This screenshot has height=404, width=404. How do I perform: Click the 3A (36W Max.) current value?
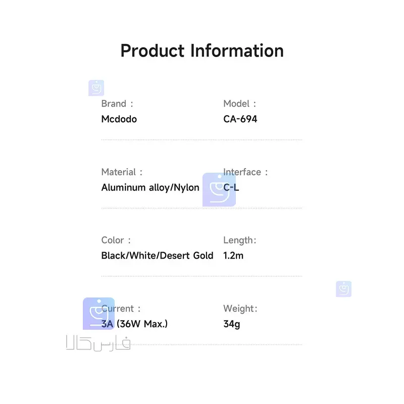134,324
